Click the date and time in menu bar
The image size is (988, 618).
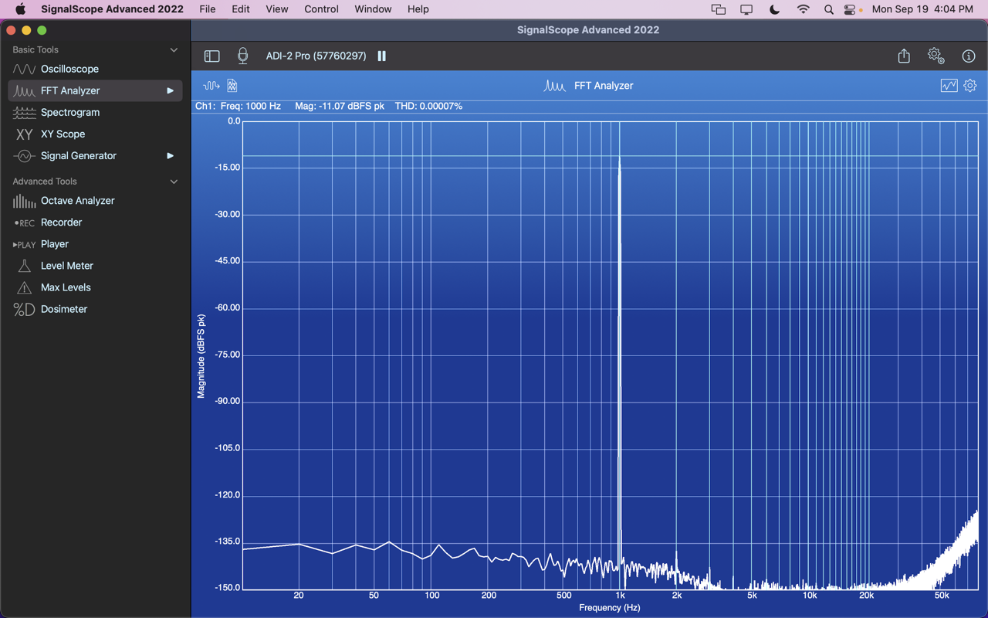(922, 9)
